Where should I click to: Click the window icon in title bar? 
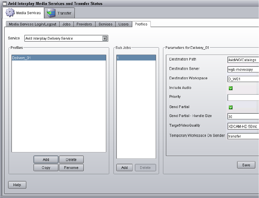5,4
